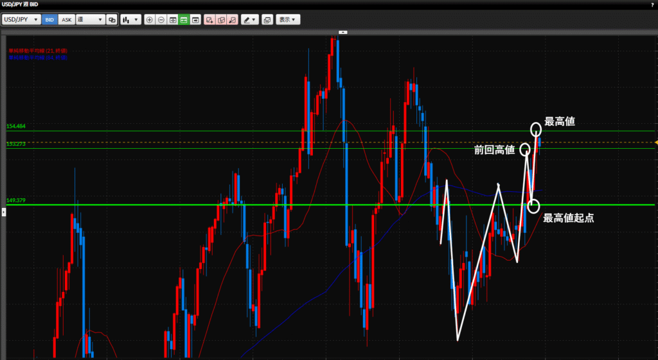Open the drawing pen tool menu

point(249,20)
